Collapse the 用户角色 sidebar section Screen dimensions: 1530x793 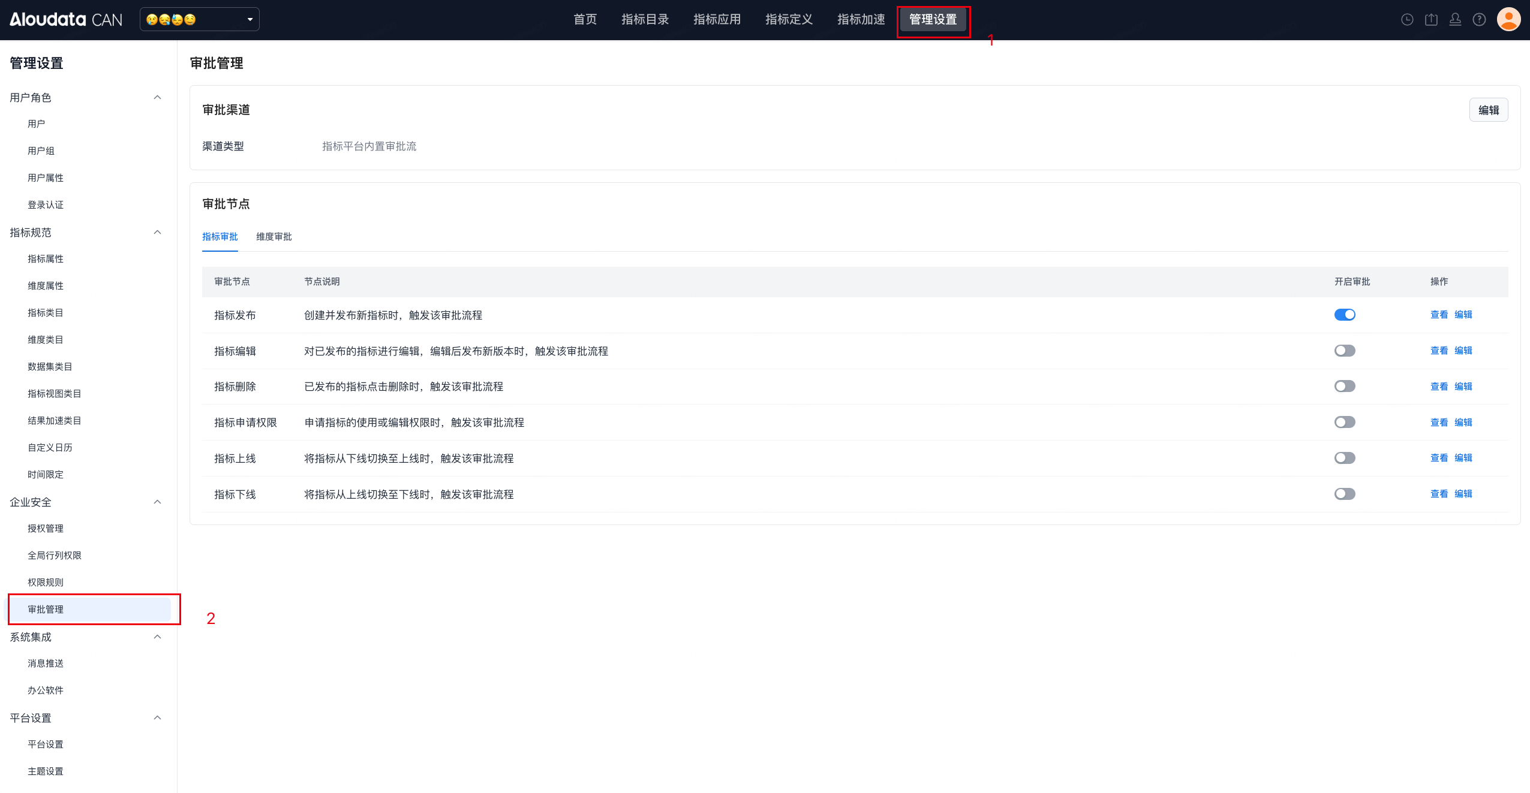pos(157,97)
